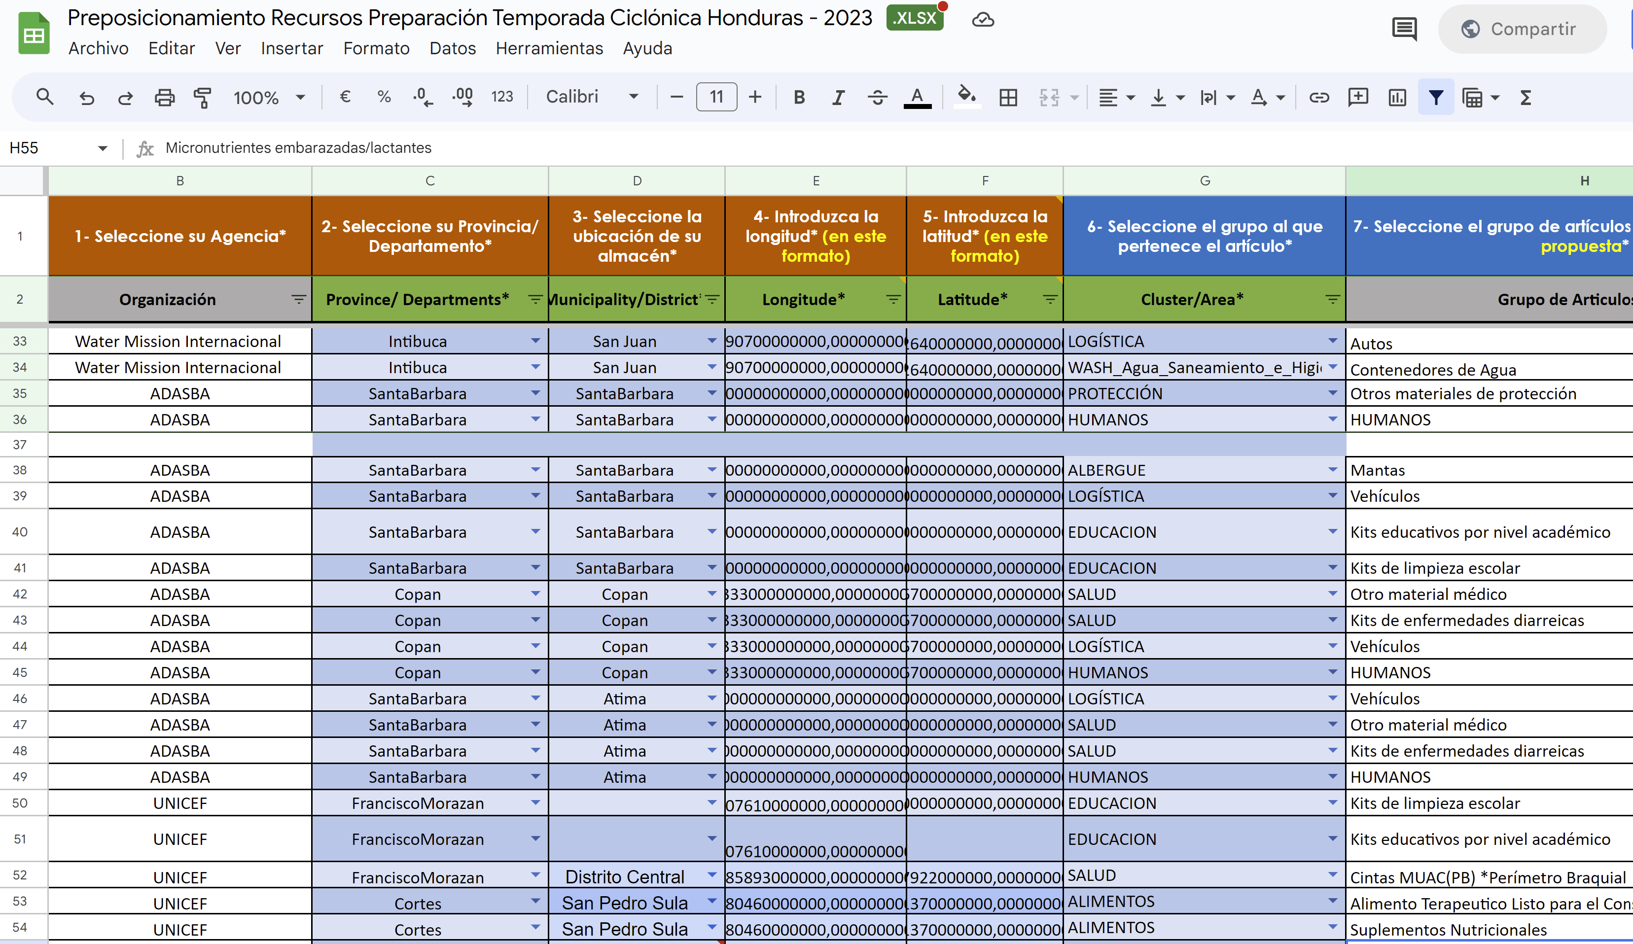The image size is (1633, 944).
Task: Toggle italic formatting
Action: [839, 97]
